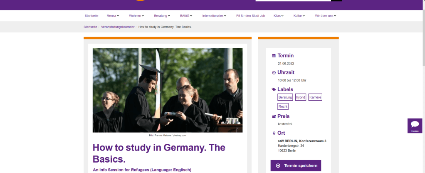
Task: Expand the Wohnen dropdown menu
Action: point(136,16)
